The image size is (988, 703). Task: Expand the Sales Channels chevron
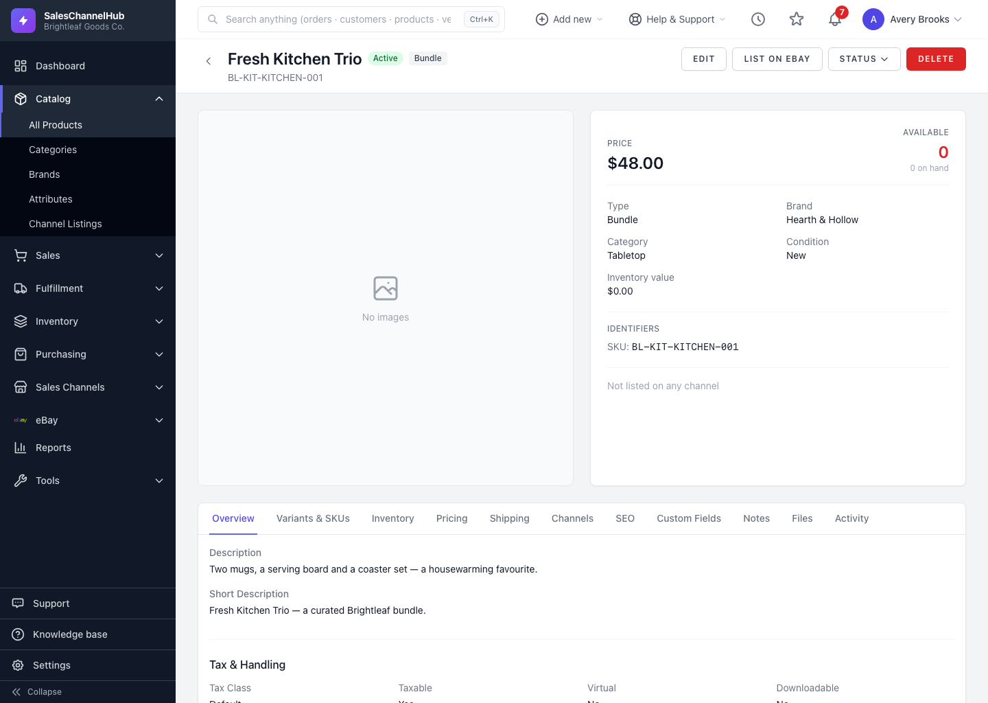[x=159, y=387]
